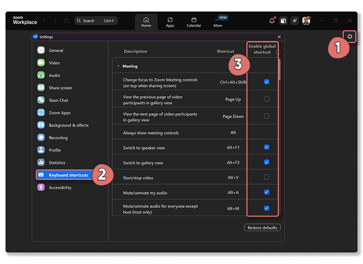Click the Alt+F1 shortcut value

click(x=233, y=147)
